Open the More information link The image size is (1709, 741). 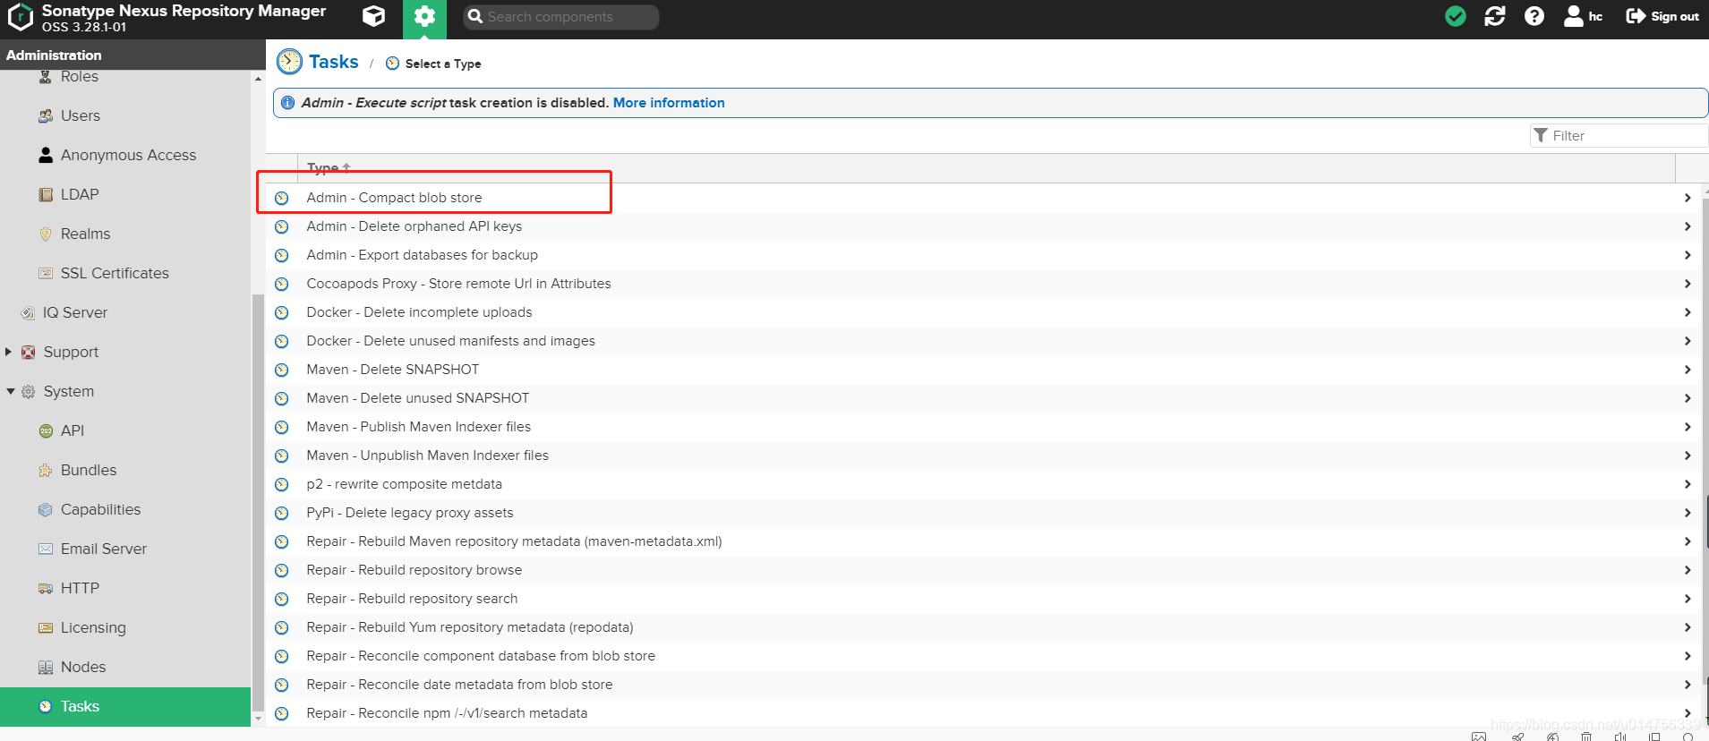point(669,103)
